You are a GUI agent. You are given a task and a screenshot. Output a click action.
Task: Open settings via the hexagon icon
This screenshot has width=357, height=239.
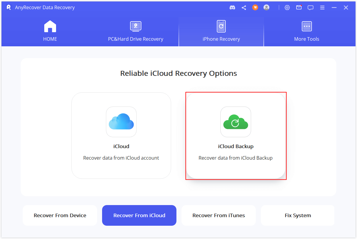pyautogui.click(x=287, y=8)
